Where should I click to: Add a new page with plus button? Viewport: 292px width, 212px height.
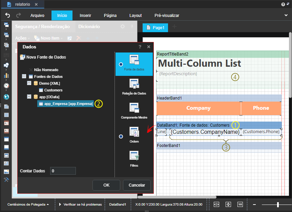[x=174, y=27]
